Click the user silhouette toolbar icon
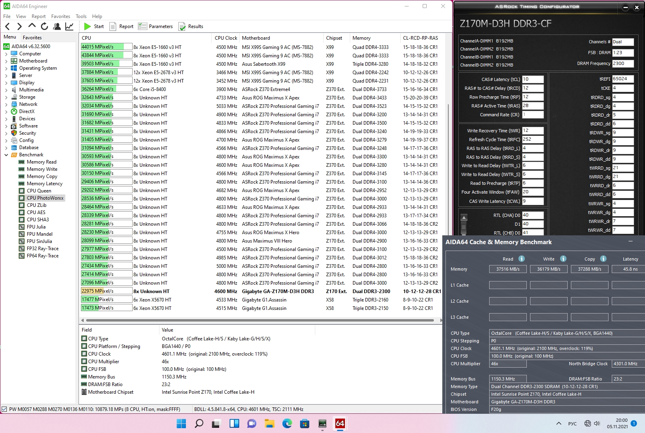The image size is (645, 433). click(57, 26)
